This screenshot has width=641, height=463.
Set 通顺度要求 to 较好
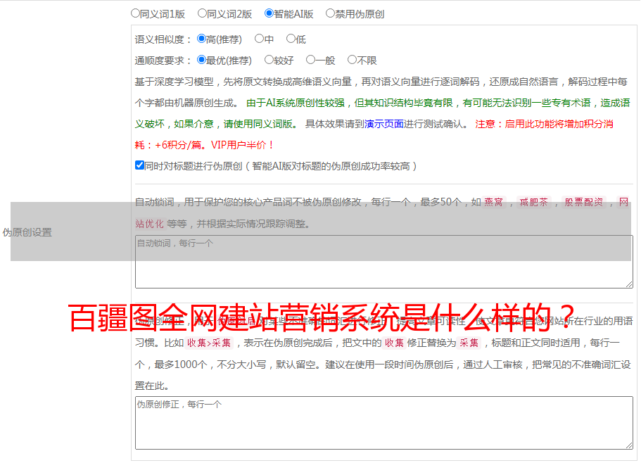click(x=269, y=60)
